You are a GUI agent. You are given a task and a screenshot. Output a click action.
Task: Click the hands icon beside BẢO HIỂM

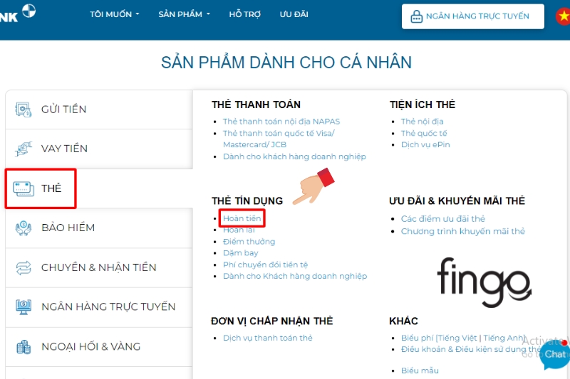coord(24,228)
